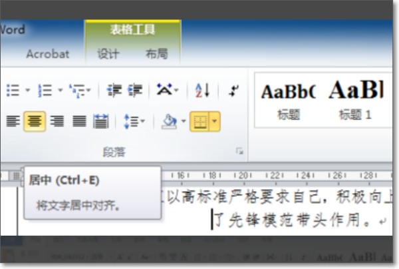Open the 布局 tab

point(156,54)
